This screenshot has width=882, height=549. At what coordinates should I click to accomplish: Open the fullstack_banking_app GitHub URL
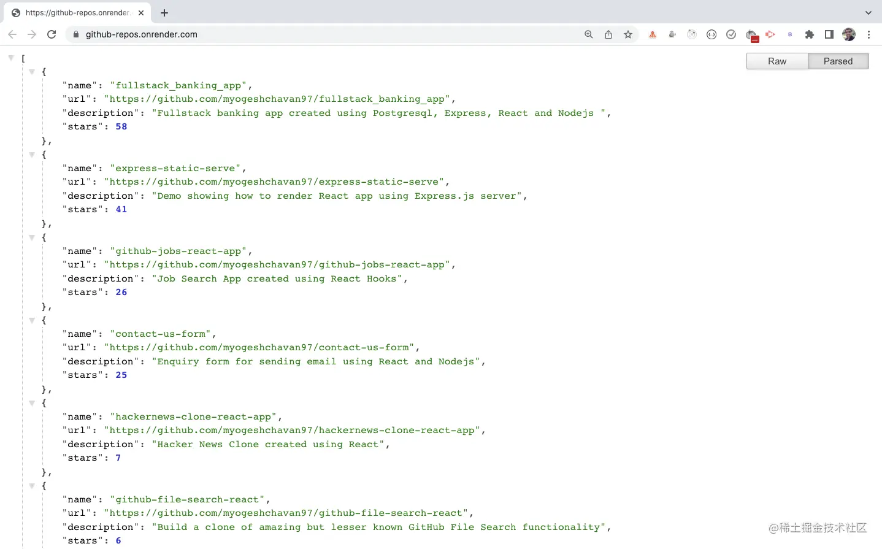277,99
